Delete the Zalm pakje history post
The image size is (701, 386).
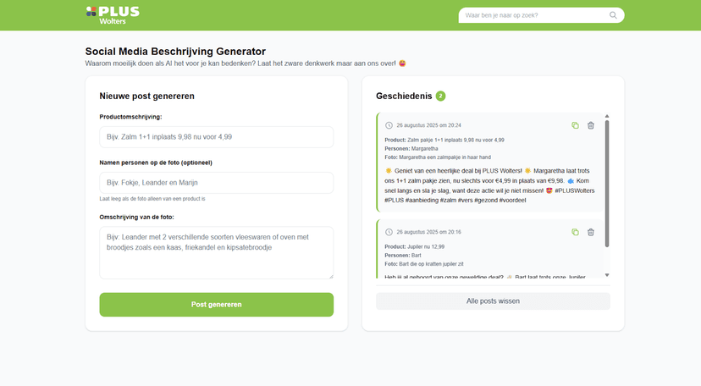[591, 125]
